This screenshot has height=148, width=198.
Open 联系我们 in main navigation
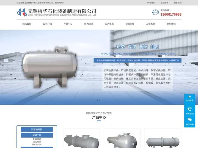pyautogui.click(x=171, y=24)
